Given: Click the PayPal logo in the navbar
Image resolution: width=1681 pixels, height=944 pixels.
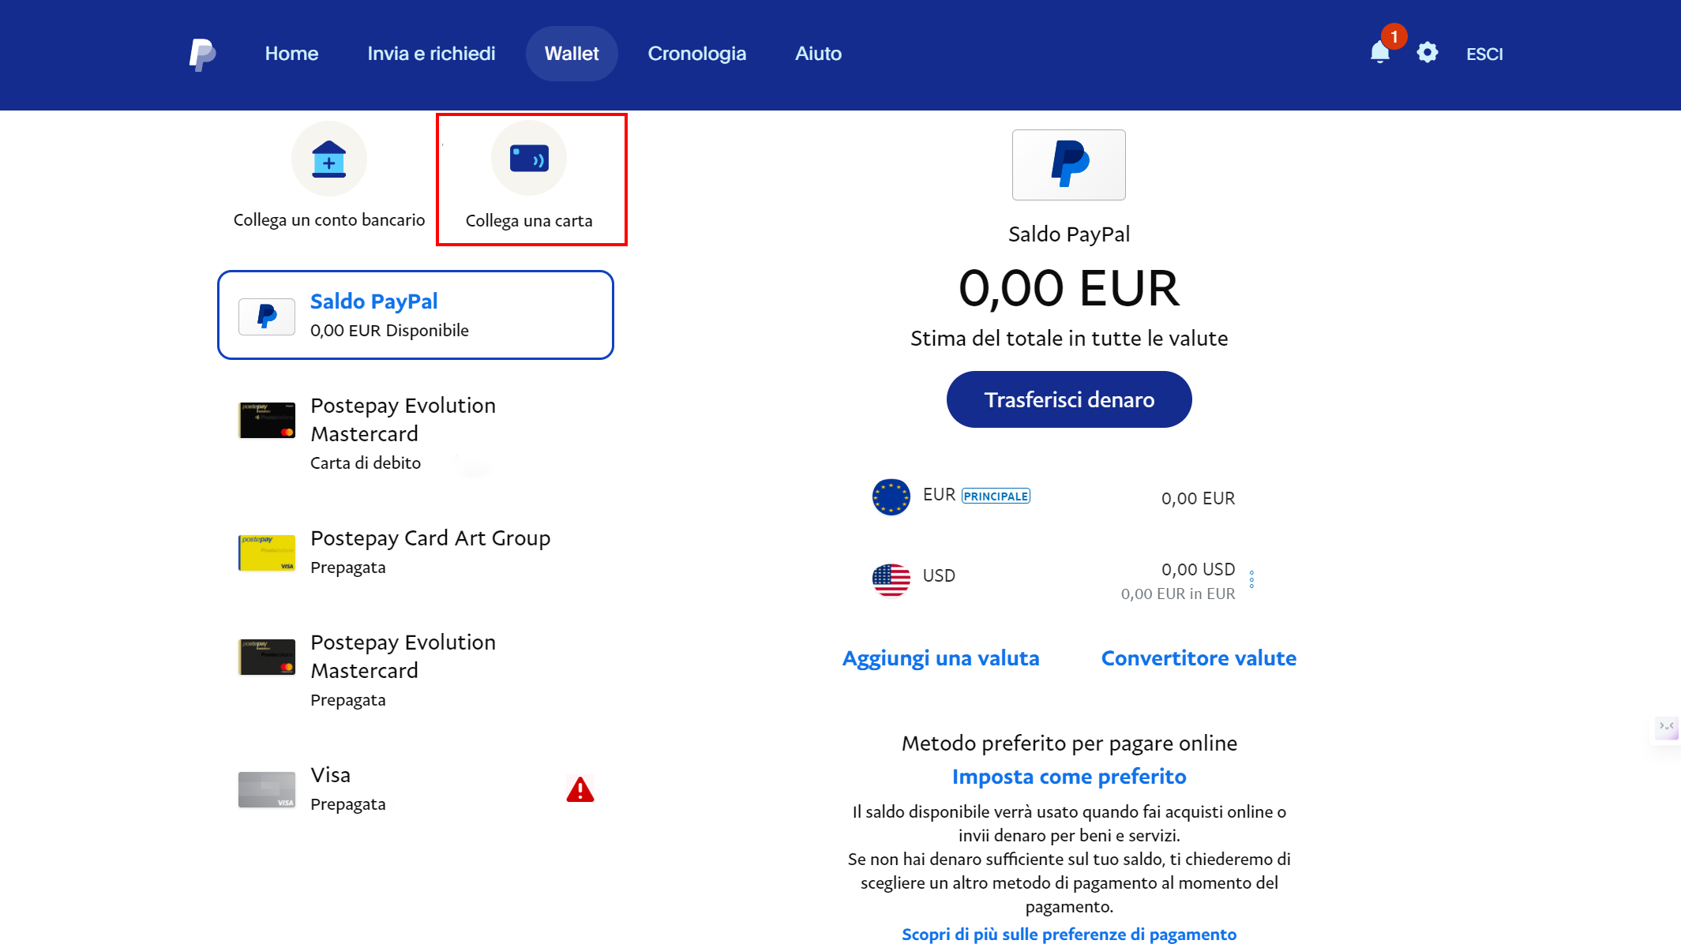Looking at the screenshot, I should tap(202, 53).
